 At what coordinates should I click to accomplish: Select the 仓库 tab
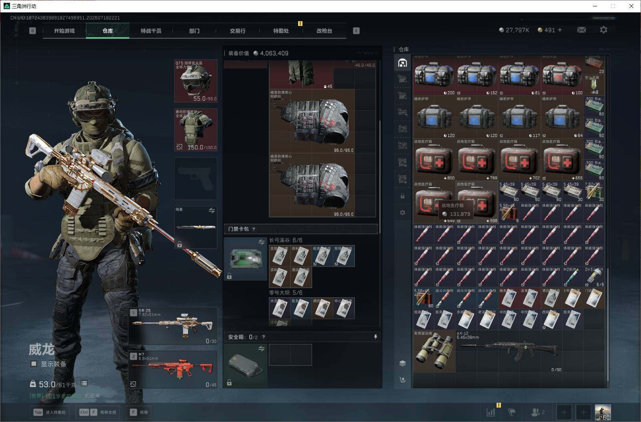(x=108, y=31)
